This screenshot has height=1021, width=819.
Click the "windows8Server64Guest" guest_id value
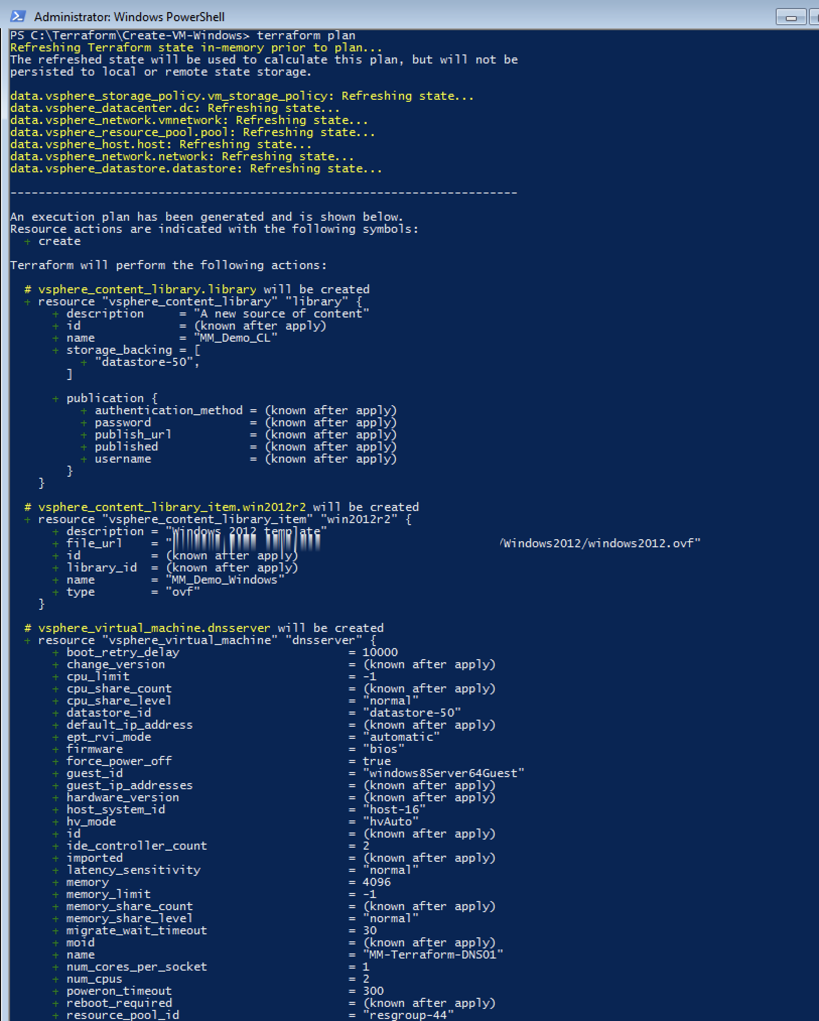tap(443, 774)
